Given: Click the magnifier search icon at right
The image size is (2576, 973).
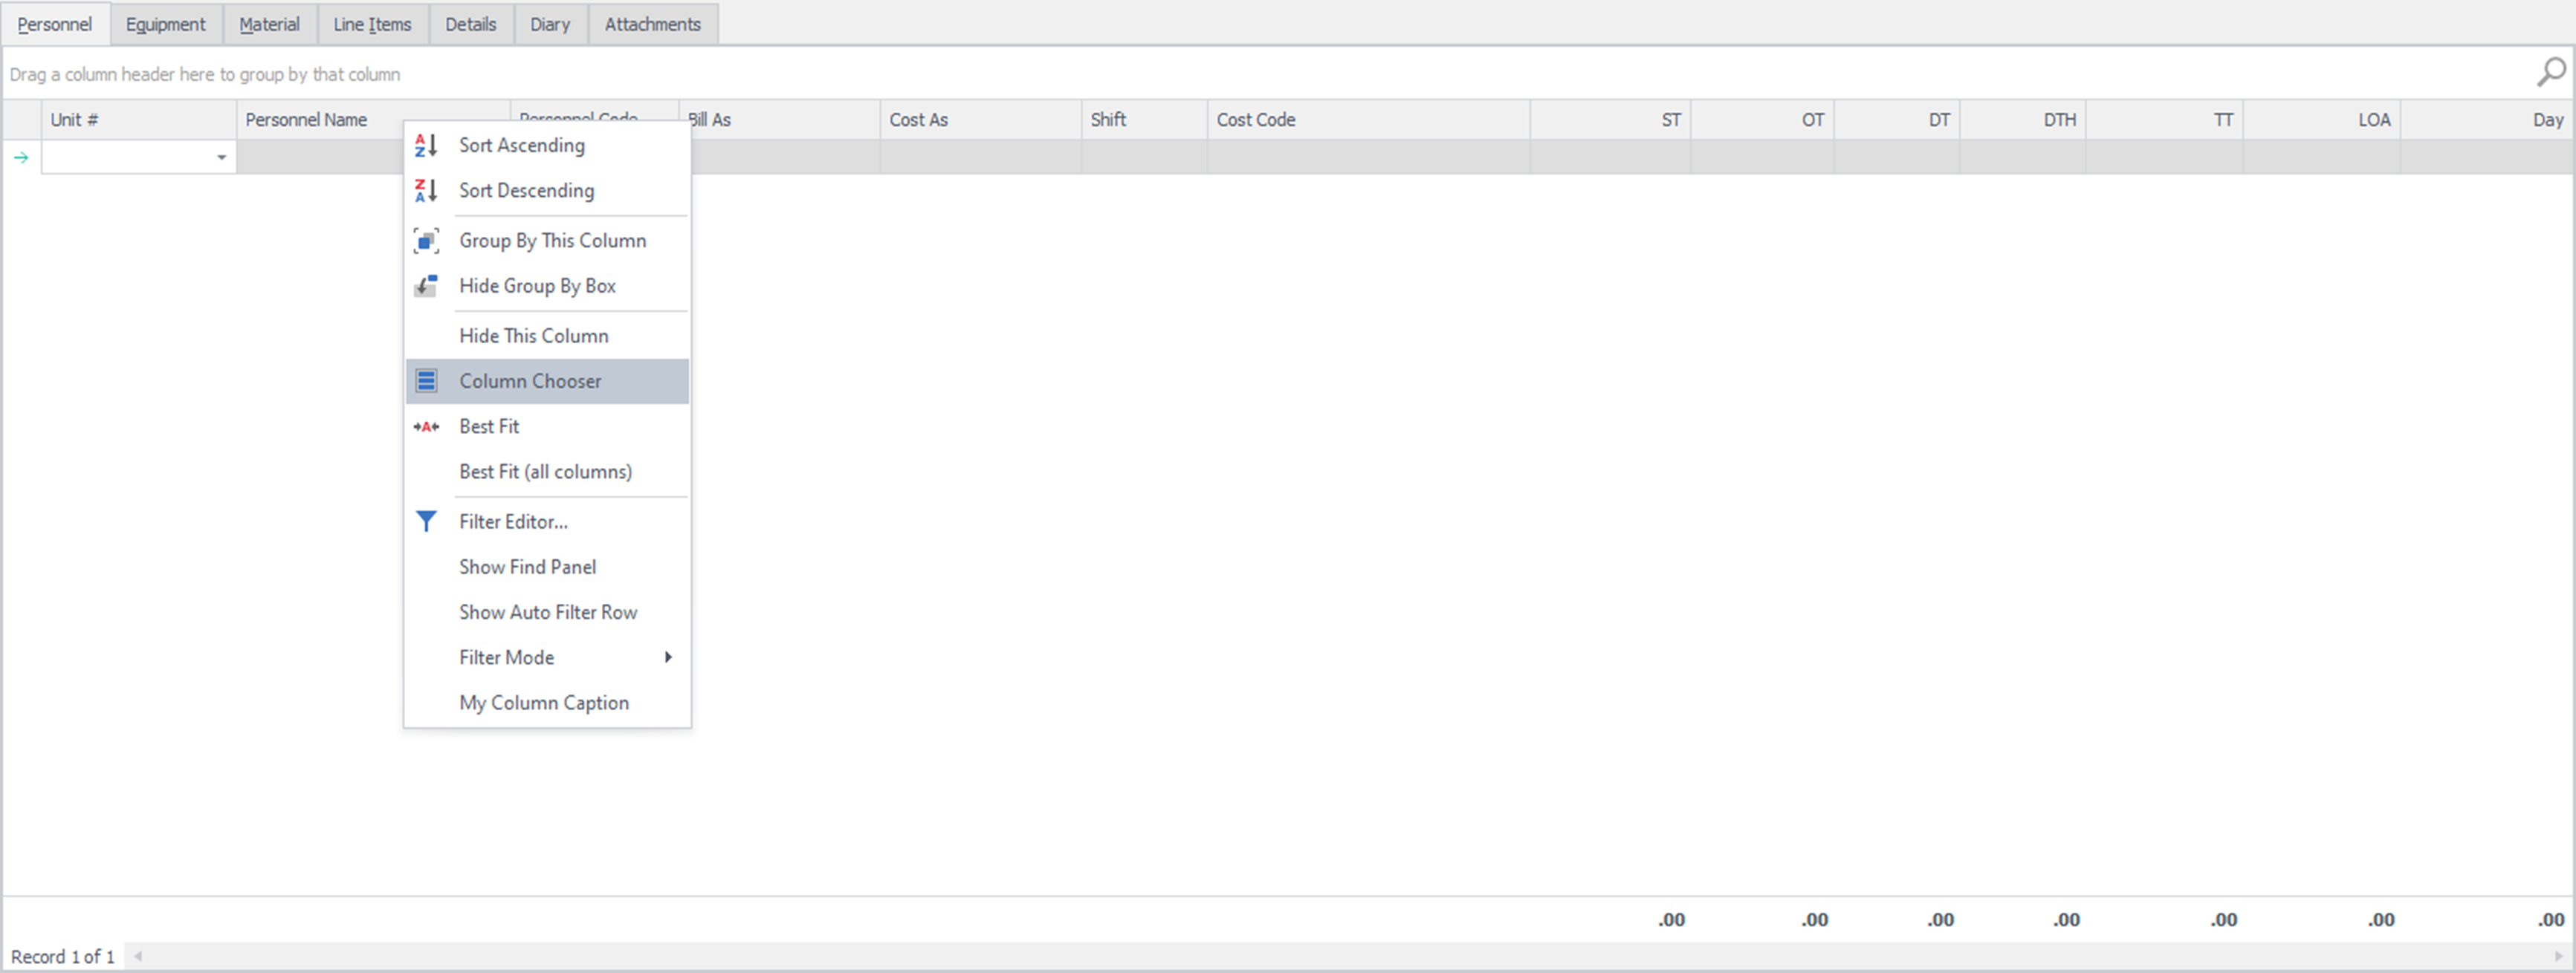Looking at the screenshot, I should (2550, 72).
